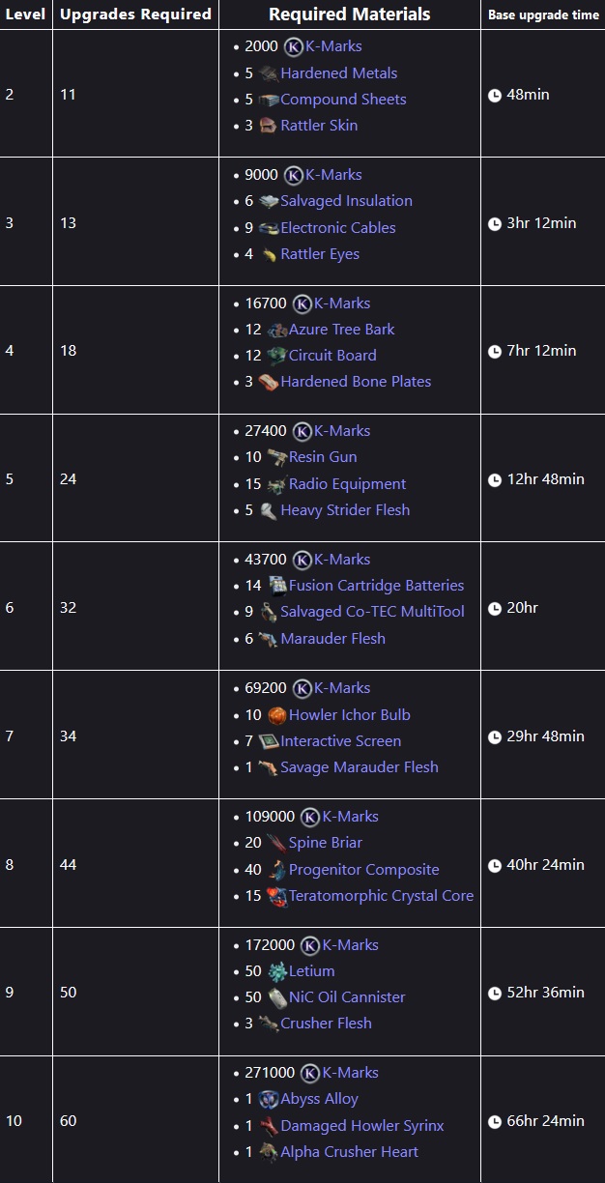Click the K-Marks currency icon for level 2
Image resolution: width=605 pixels, height=1183 pixels.
(x=293, y=46)
